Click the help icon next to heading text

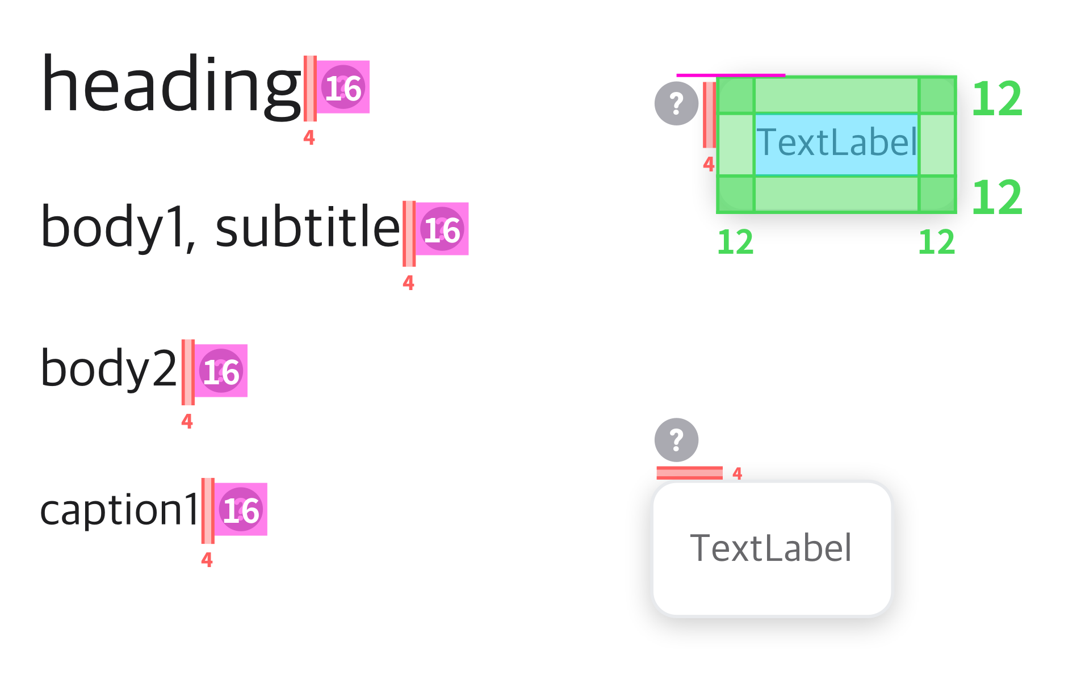pyautogui.click(x=343, y=87)
